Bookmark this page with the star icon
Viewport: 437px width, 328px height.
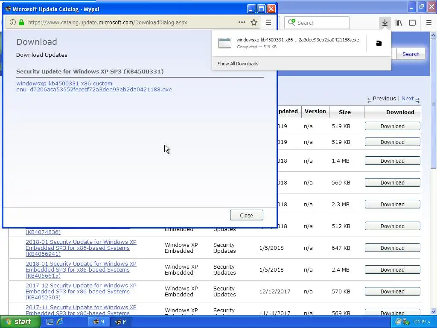[x=253, y=22]
